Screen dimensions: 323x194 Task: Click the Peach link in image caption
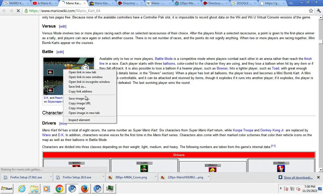point(59,98)
